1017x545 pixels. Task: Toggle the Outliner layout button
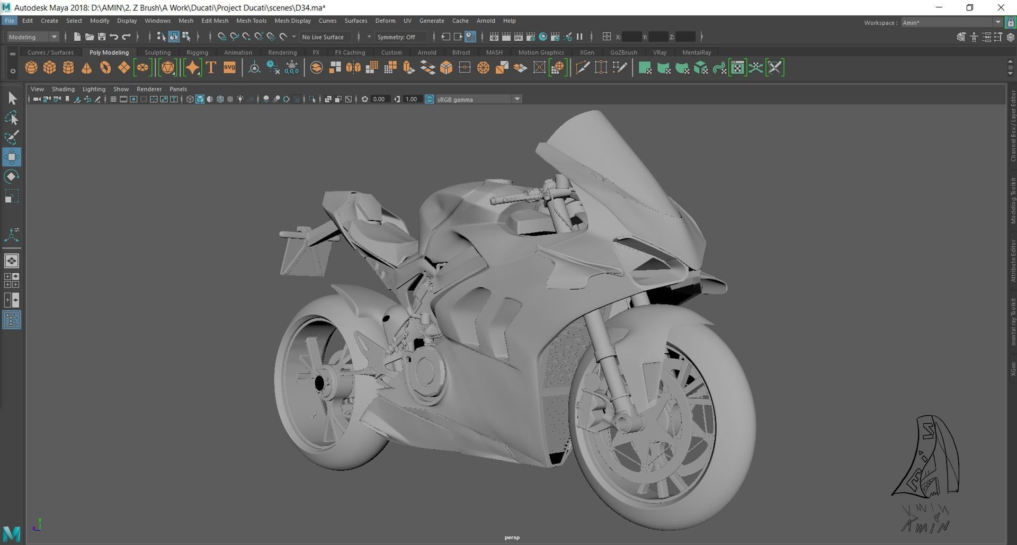pos(11,320)
